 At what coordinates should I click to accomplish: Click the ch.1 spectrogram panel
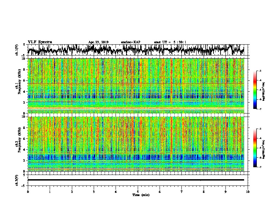pyautogui.click(x=136, y=86)
